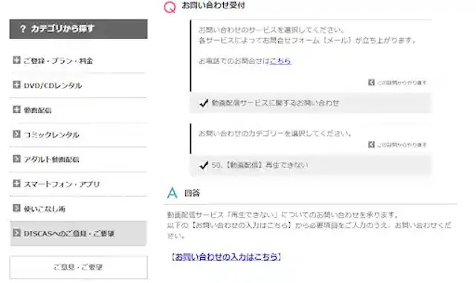Viewport: 476px width, 283px height.
Task: Click the お問い合わせ受付 heading
Action: pyautogui.click(x=213, y=5)
